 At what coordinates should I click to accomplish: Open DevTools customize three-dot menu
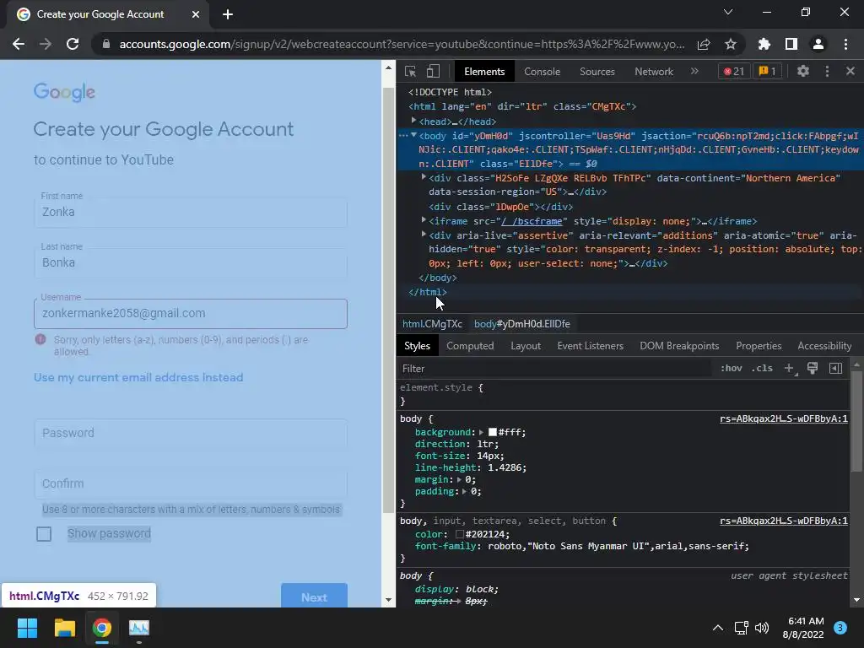827,71
